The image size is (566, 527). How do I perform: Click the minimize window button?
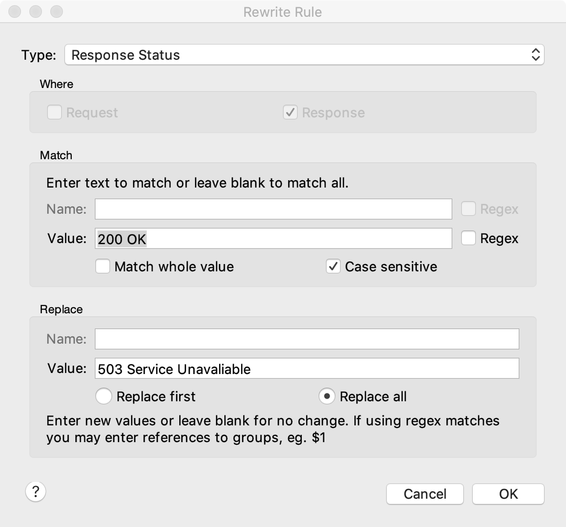pos(36,12)
